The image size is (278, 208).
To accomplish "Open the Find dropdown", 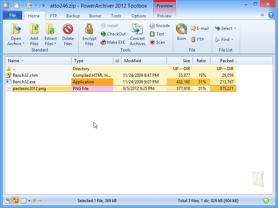I will 224,40.
